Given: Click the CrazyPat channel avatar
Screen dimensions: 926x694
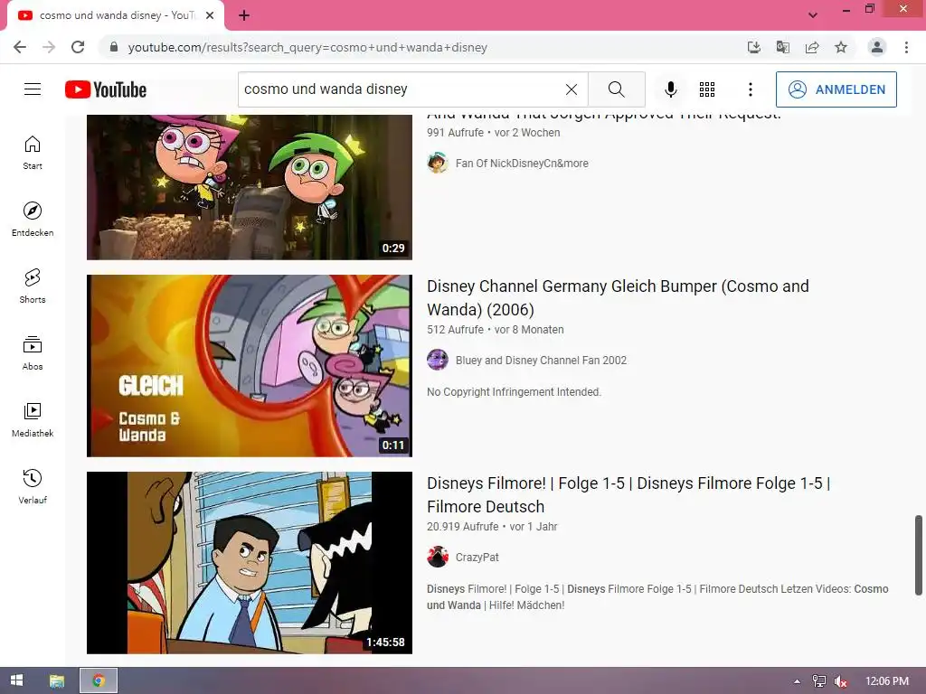Looking at the screenshot, I should (438, 557).
